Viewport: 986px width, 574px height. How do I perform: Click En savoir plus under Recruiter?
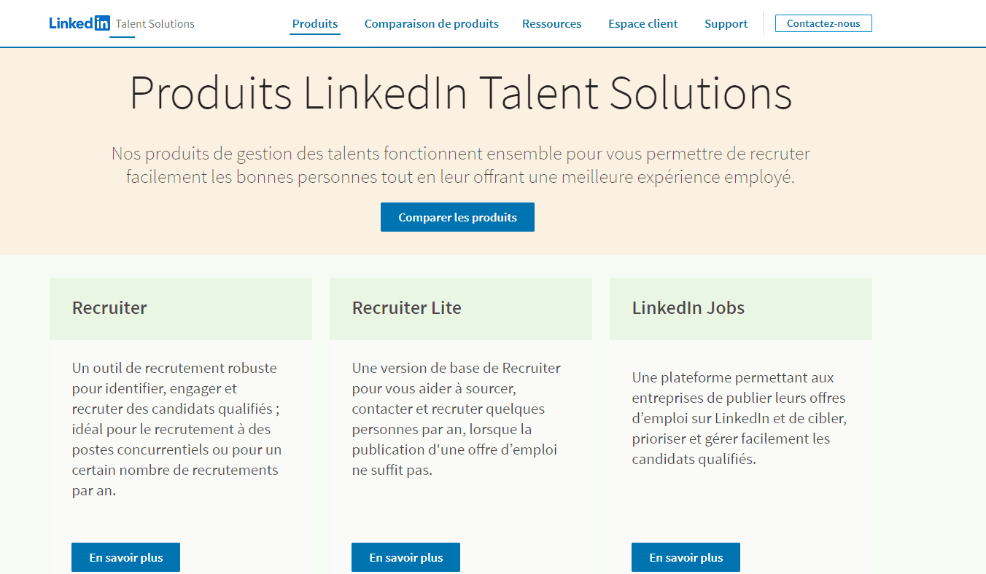[x=125, y=557]
